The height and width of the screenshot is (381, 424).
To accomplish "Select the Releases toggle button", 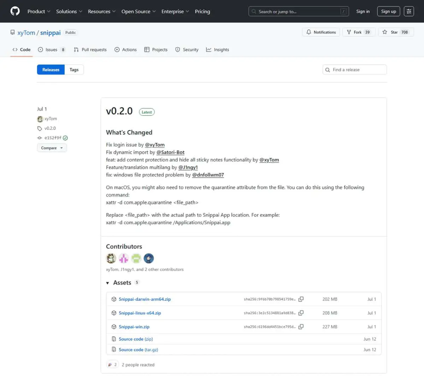I will coord(51,70).
